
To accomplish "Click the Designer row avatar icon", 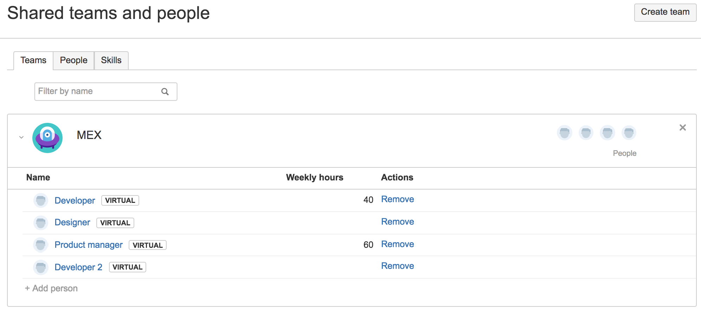I will [x=41, y=223].
